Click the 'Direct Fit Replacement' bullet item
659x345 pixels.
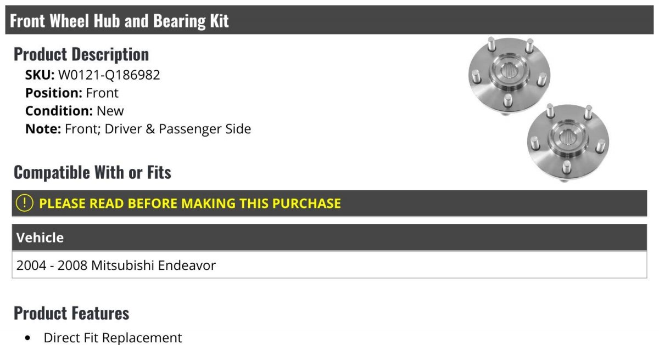(x=113, y=337)
